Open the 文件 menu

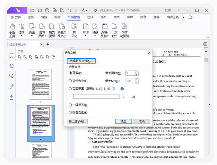coord(16,17)
